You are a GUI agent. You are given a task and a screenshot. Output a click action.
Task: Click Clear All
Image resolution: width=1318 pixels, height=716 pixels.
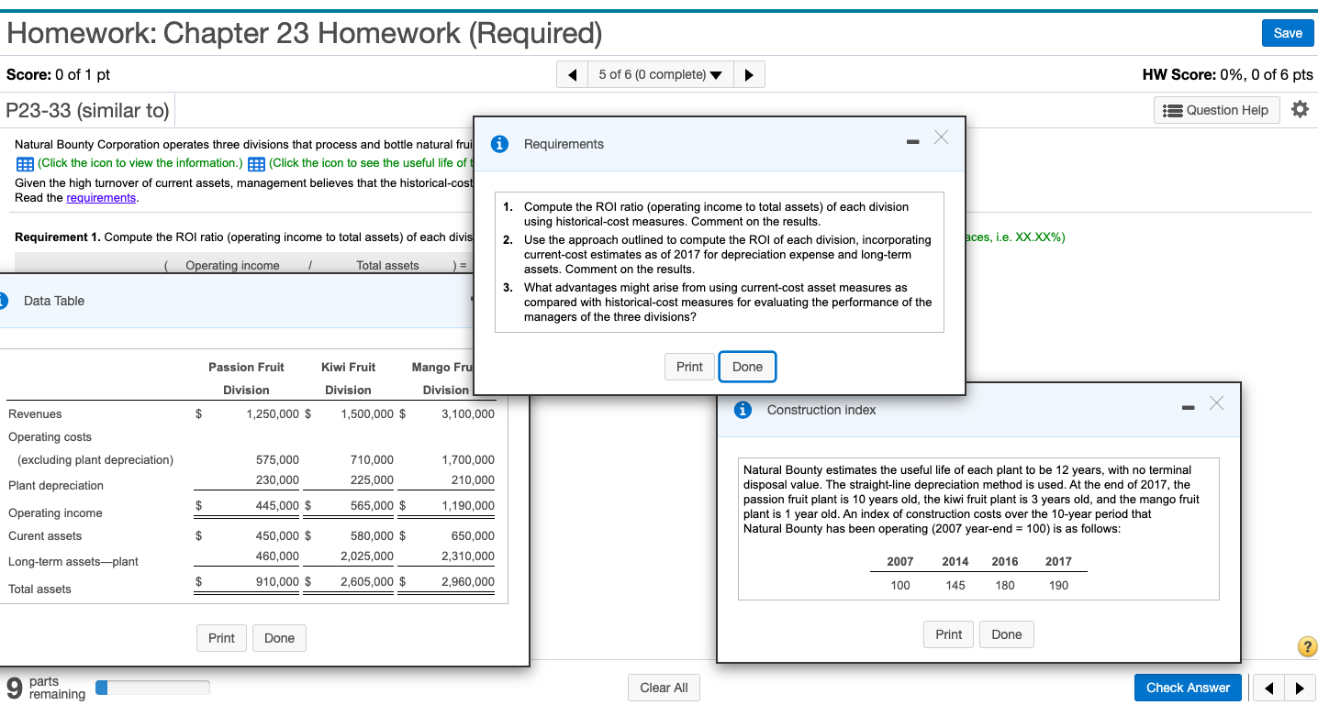point(664,687)
